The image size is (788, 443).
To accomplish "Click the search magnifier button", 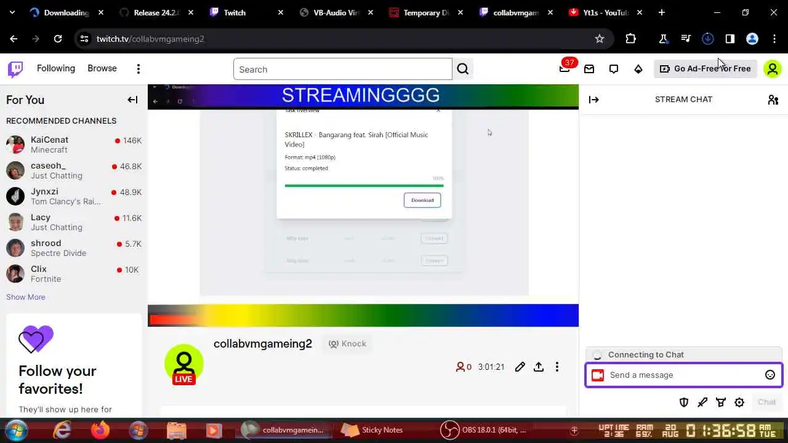I will click(463, 70).
